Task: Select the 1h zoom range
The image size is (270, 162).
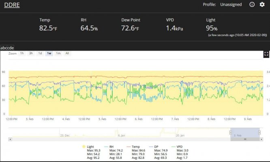Action: coord(22,53)
